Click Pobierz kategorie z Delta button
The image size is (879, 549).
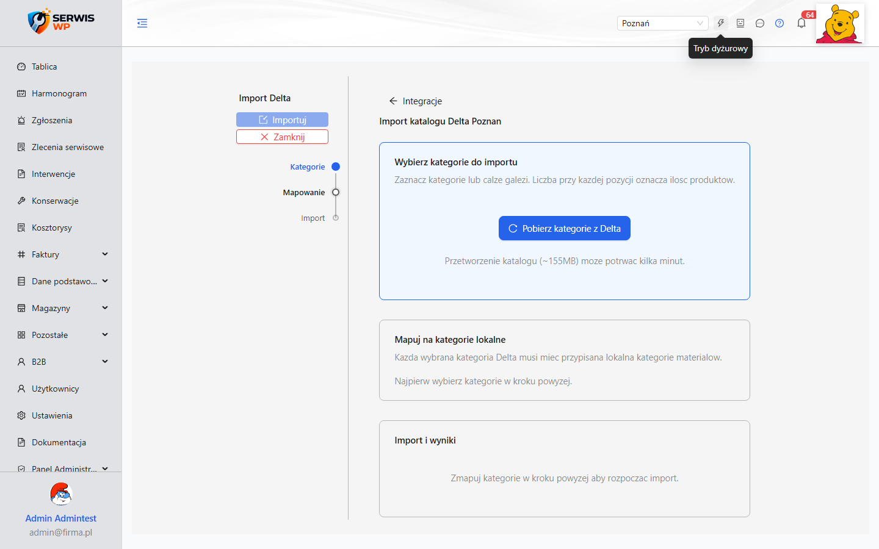[x=565, y=228]
